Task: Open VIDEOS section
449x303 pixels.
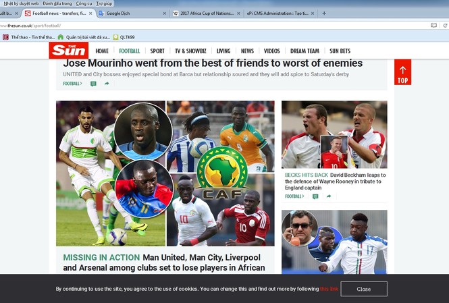Action: point(271,51)
